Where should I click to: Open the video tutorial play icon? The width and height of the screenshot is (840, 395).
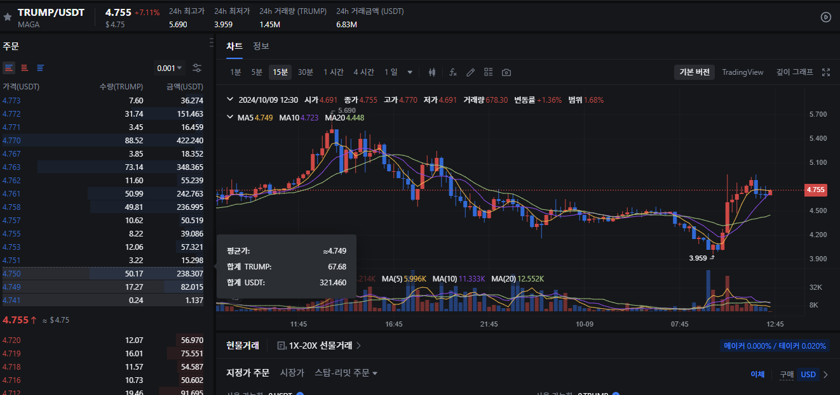click(825, 17)
